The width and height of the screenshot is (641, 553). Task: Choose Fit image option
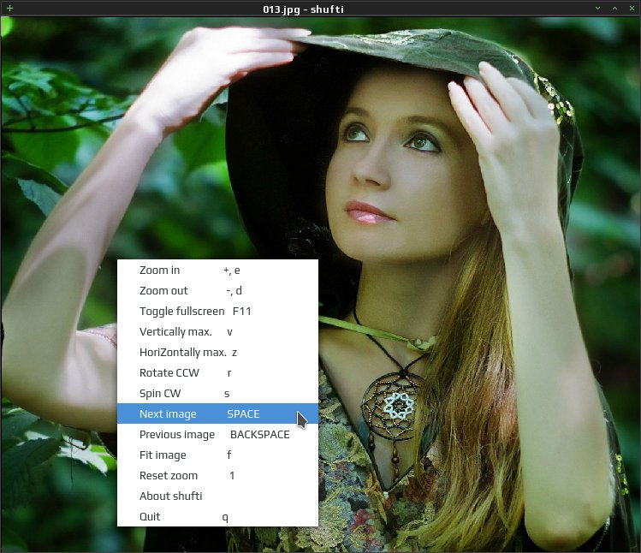pyautogui.click(x=217, y=455)
